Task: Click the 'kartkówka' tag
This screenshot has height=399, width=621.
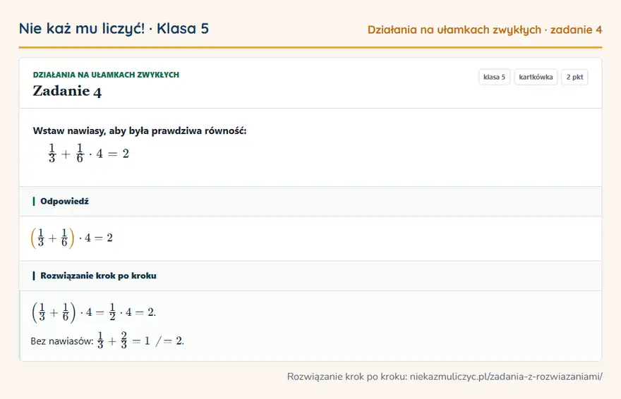Action: point(536,77)
